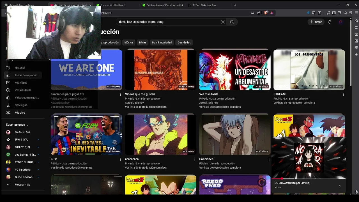The image size is (359, 202).
Task: Open Vídeos que me gustan sidebar entry
Action: [x=23, y=98]
